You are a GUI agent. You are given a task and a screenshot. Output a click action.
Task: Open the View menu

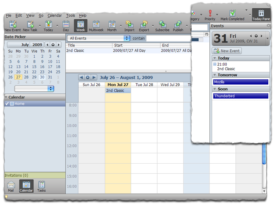30,16
